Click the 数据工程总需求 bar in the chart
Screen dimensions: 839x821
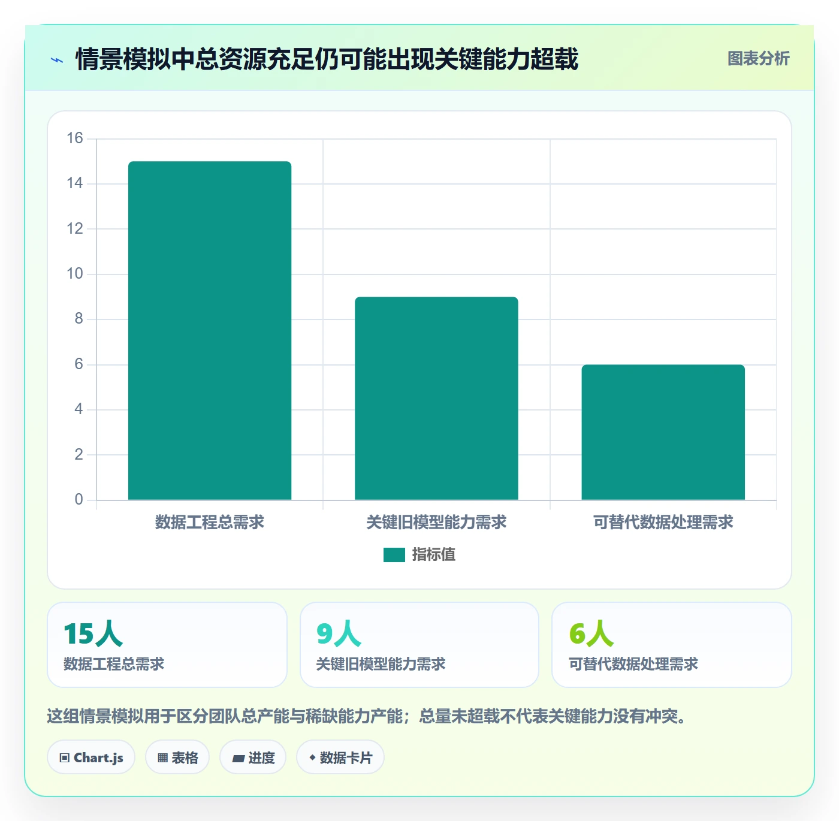click(210, 331)
